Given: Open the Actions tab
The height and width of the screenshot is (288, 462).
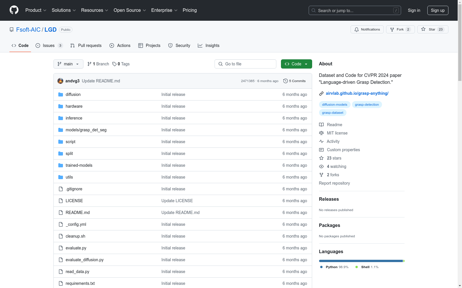Looking at the screenshot, I should point(120,46).
